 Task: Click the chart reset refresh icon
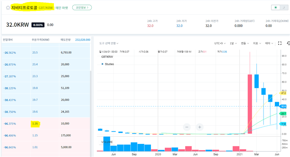(x=288, y=43)
